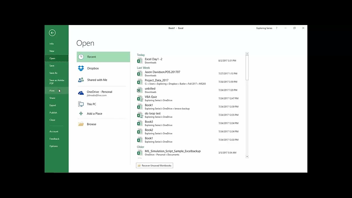The image size is (352, 198).
Task: Click the help question mark icon
Action: [x=277, y=28]
